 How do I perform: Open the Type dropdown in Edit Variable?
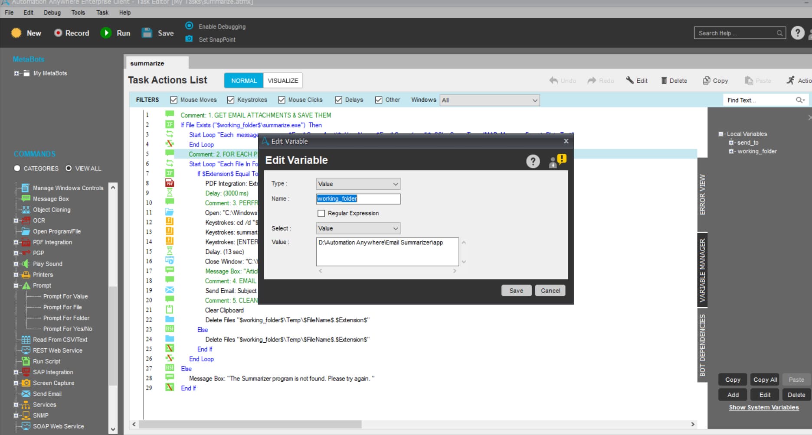358,184
